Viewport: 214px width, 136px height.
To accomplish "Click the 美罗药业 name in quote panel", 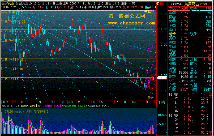I will point(192,4).
